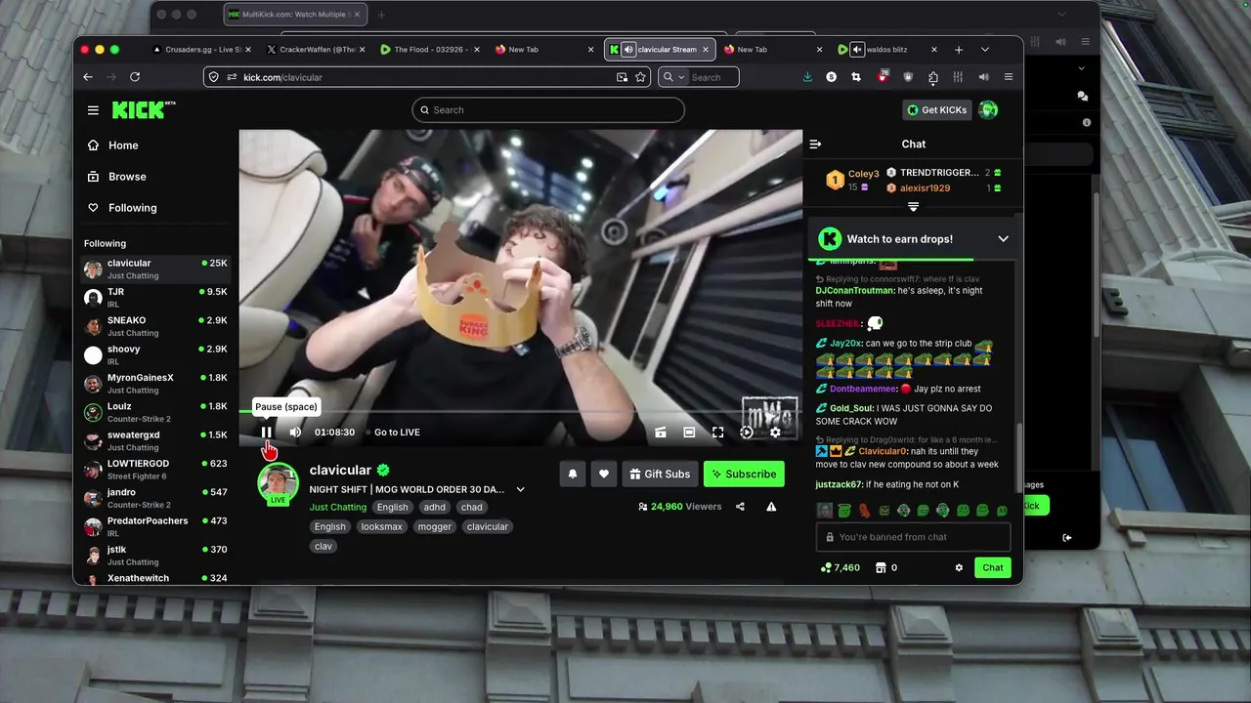Click the site security shield icon

[213, 77]
